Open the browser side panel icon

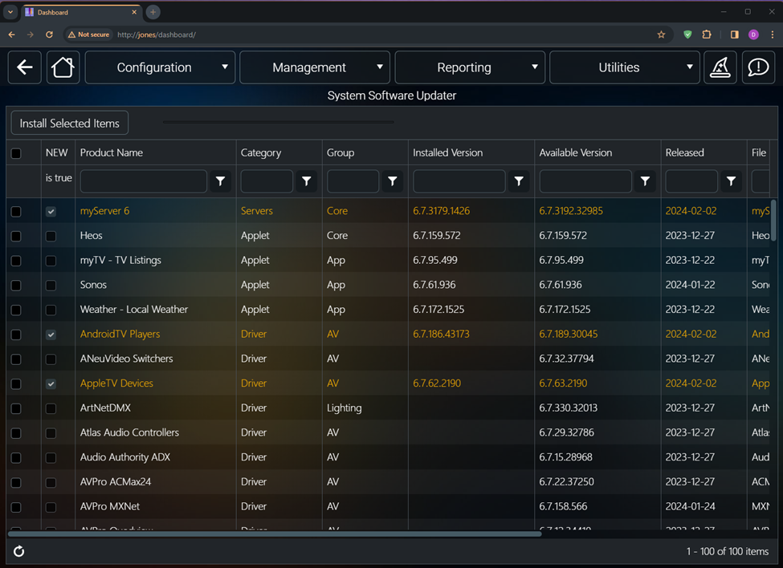[734, 34]
